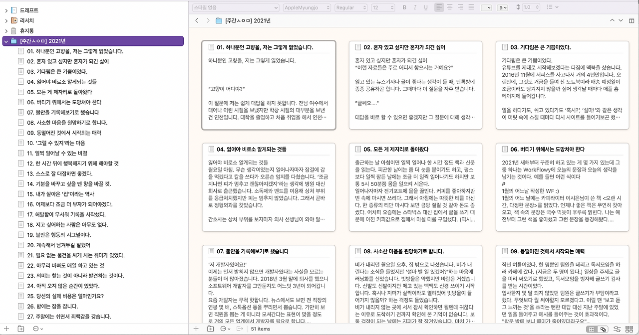Expand the 리서치 folder

(6, 20)
